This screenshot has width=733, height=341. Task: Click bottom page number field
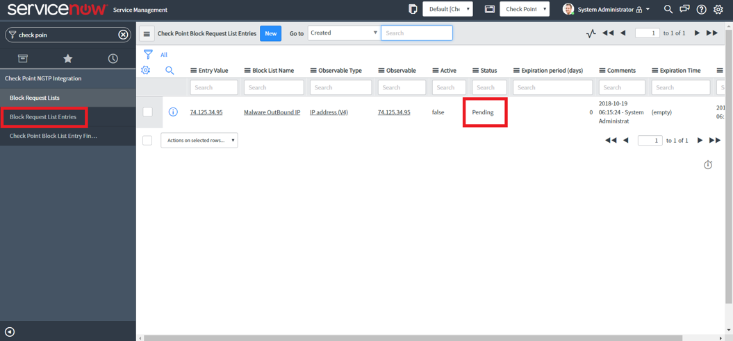point(650,141)
